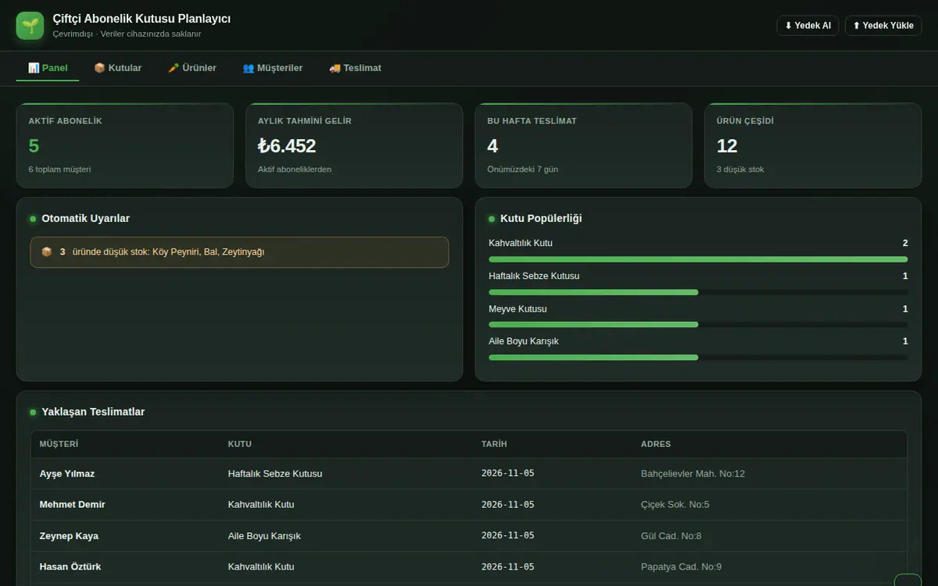Click the Meyve Kutusu popularity bar
Viewport: 938px width, 586px height.
[698, 324]
